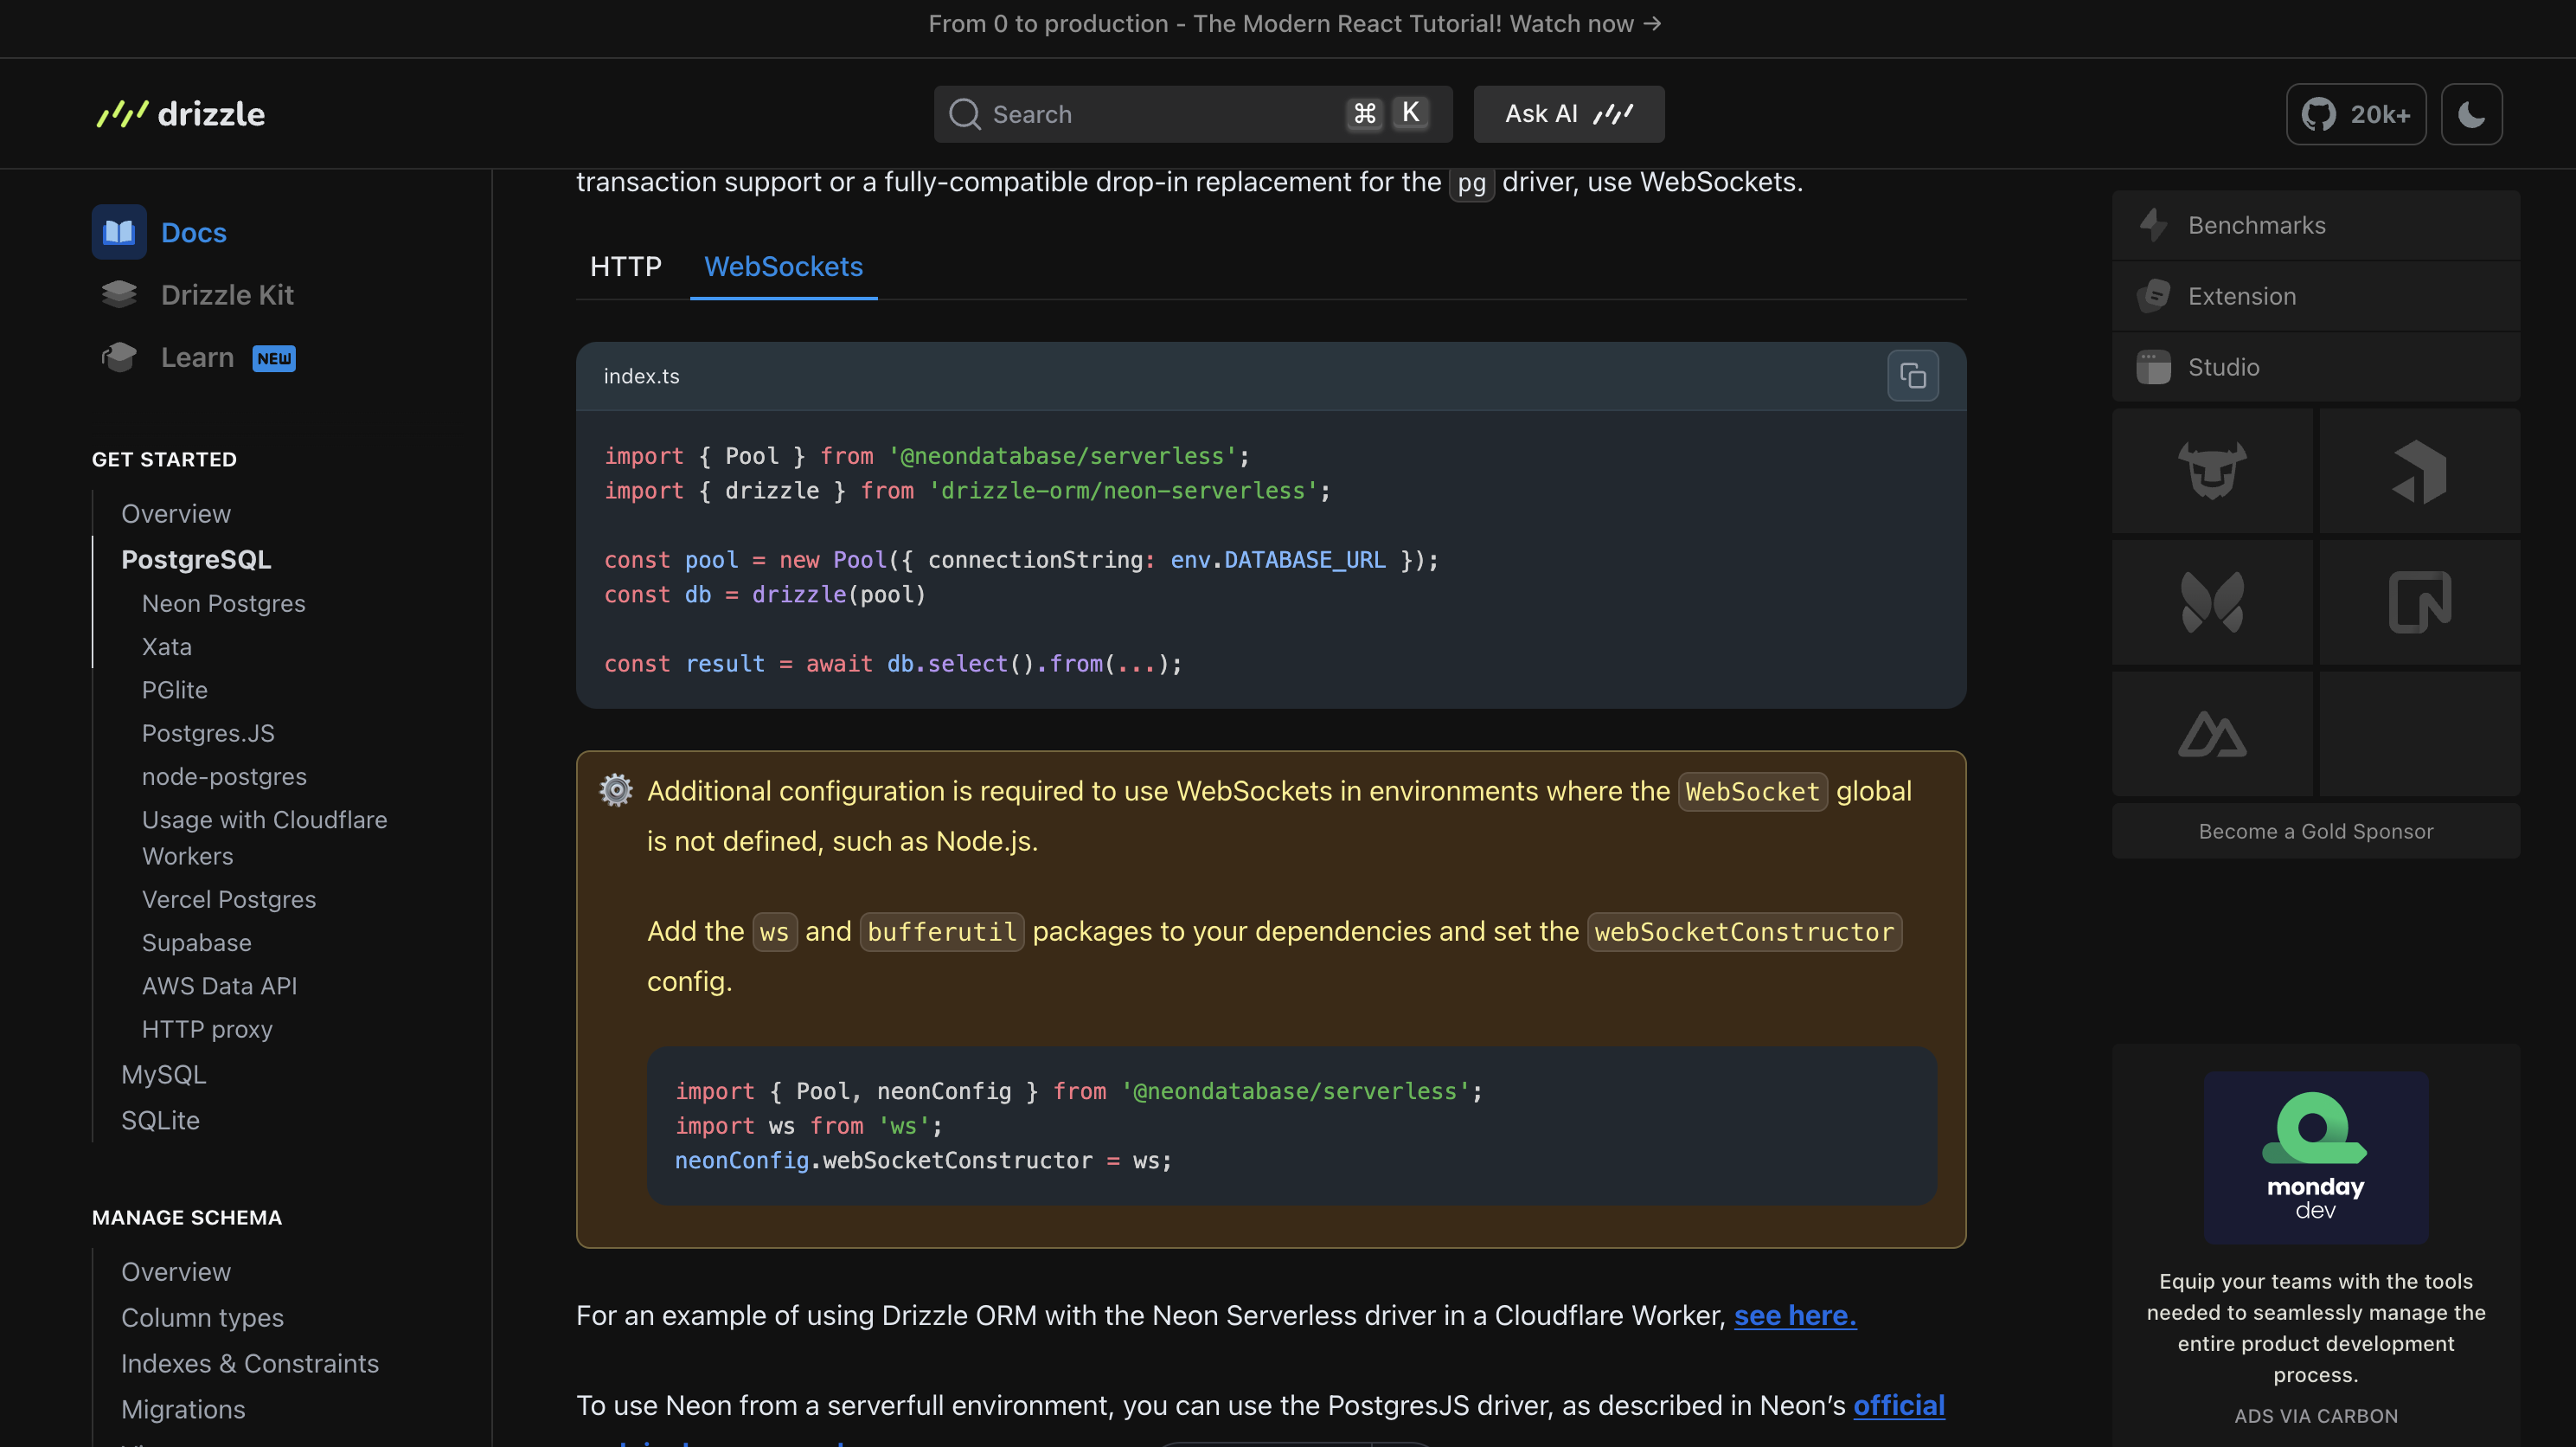Open GitHub repo via the 20k+ button
This screenshot has height=1447, width=2576.
(x=2355, y=114)
